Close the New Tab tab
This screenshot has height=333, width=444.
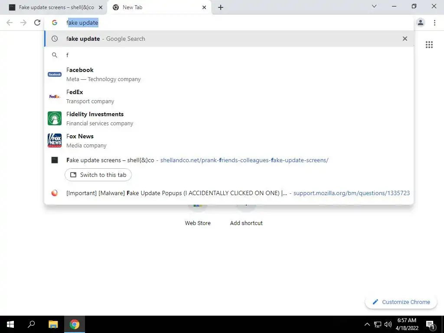204,7
